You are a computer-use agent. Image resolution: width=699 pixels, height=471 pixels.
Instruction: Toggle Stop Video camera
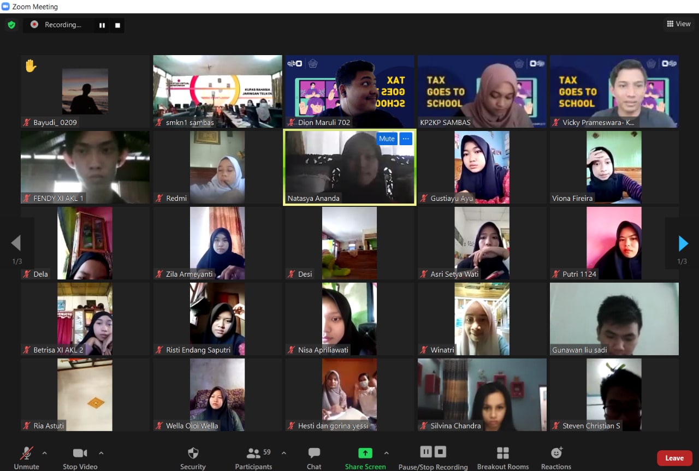pos(80,458)
